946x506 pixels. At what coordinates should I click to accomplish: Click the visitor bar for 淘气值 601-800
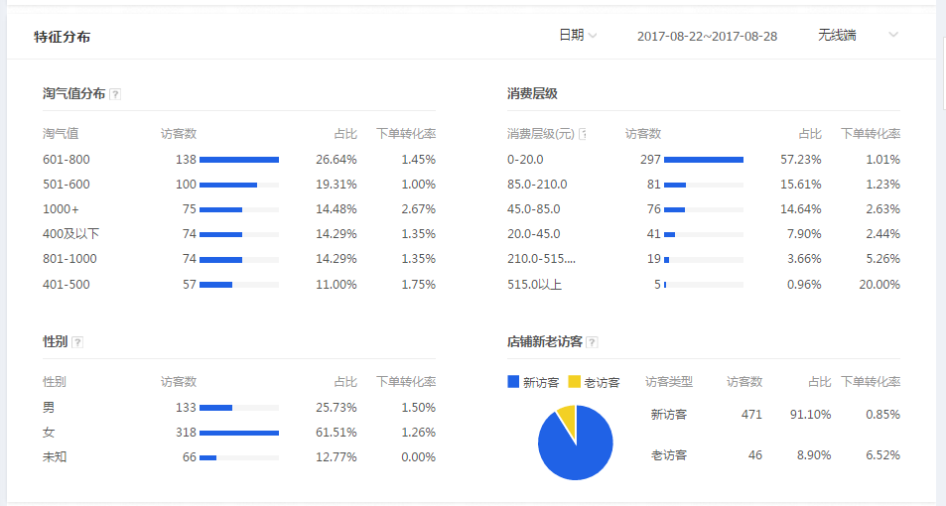(x=238, y=159)
